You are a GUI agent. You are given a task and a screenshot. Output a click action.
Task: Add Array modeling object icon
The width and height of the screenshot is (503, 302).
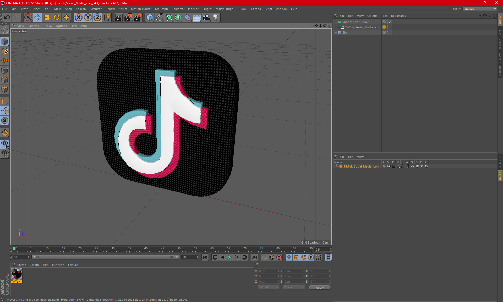pyautogui.click(x=178, y=18)
